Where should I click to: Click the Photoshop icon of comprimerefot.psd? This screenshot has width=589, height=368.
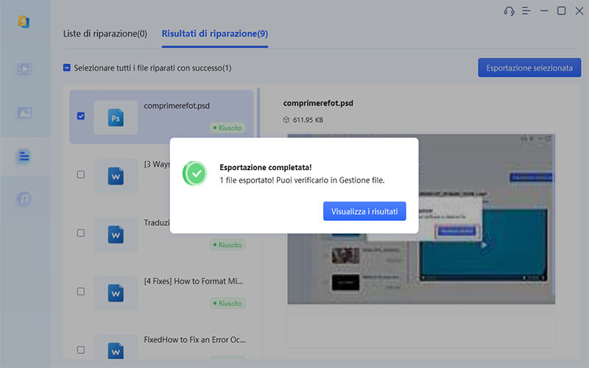(x=116, y=118)
